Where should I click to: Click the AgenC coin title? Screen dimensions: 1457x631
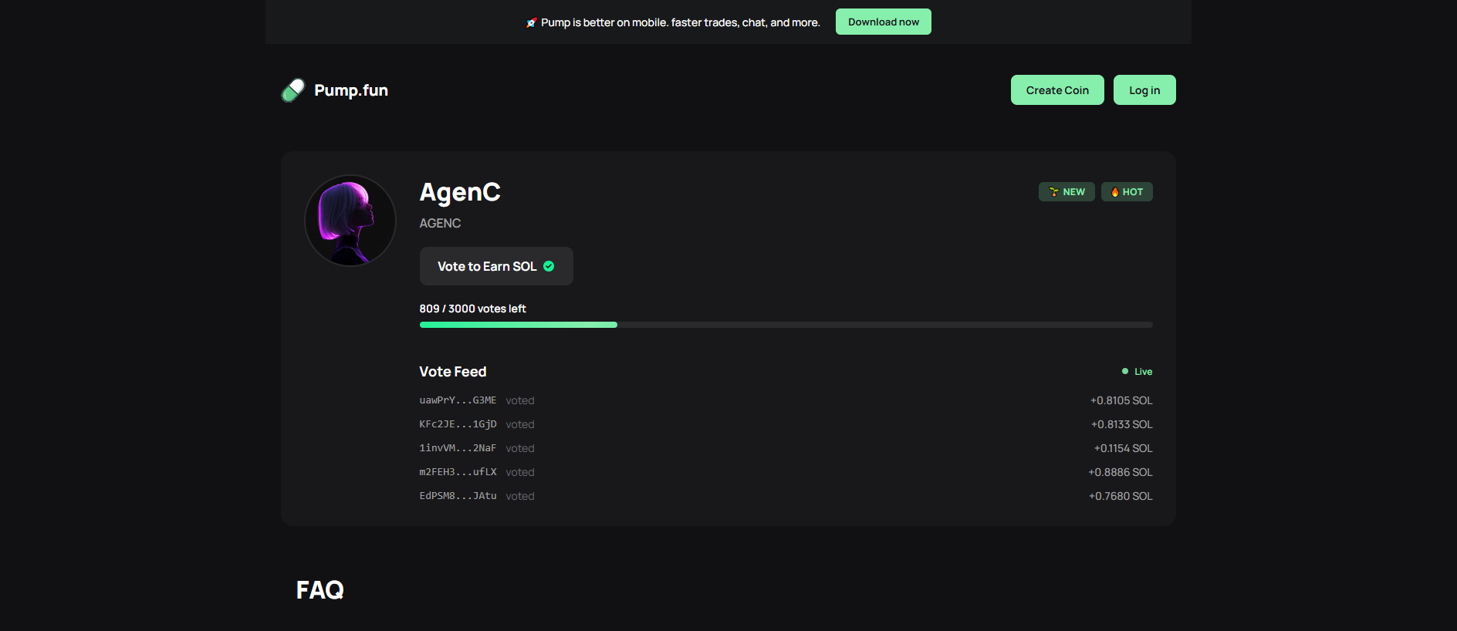point(460,192)
